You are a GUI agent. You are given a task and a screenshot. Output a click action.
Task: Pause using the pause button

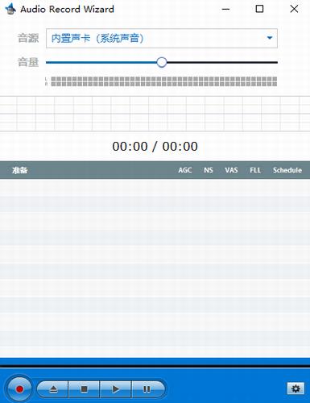(147, 388)
